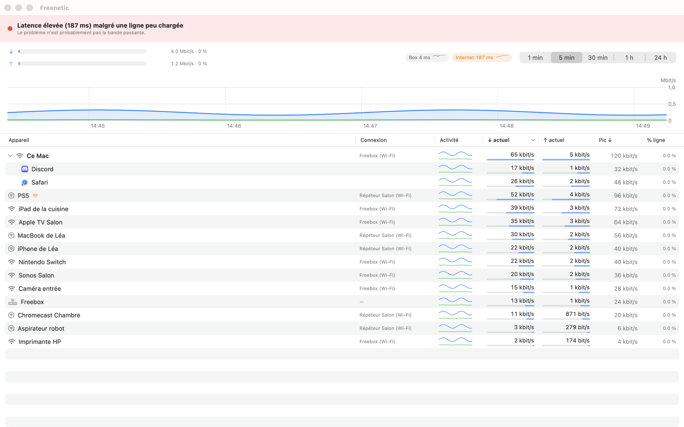The width and height of the screenshot is (684, 427).
Task: Click the Freebox router icon
Action: coord(13,302)
